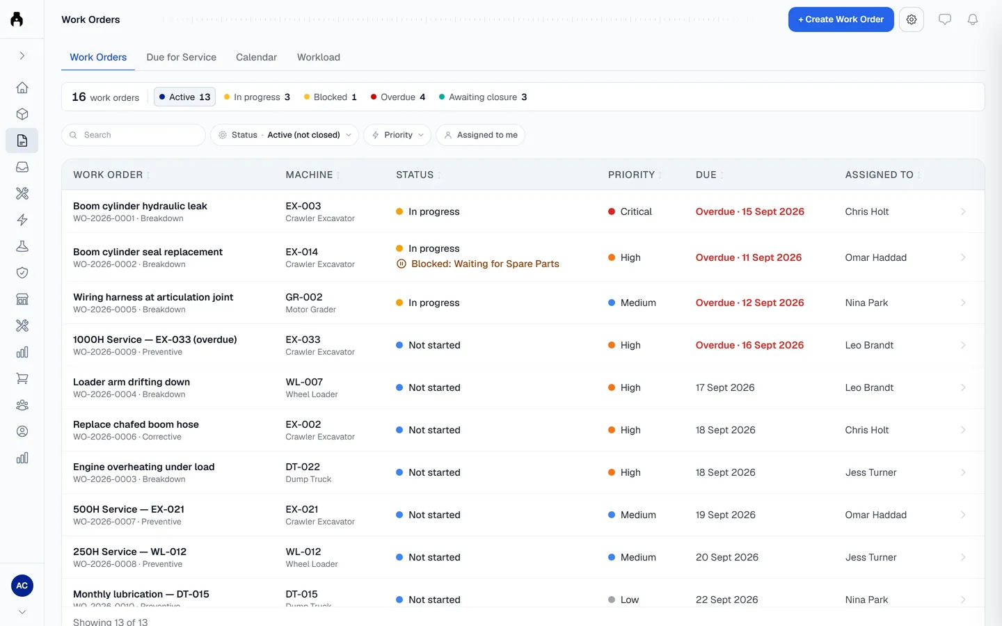Expand the menu below the AC avatar

click(x=22, y=612)
